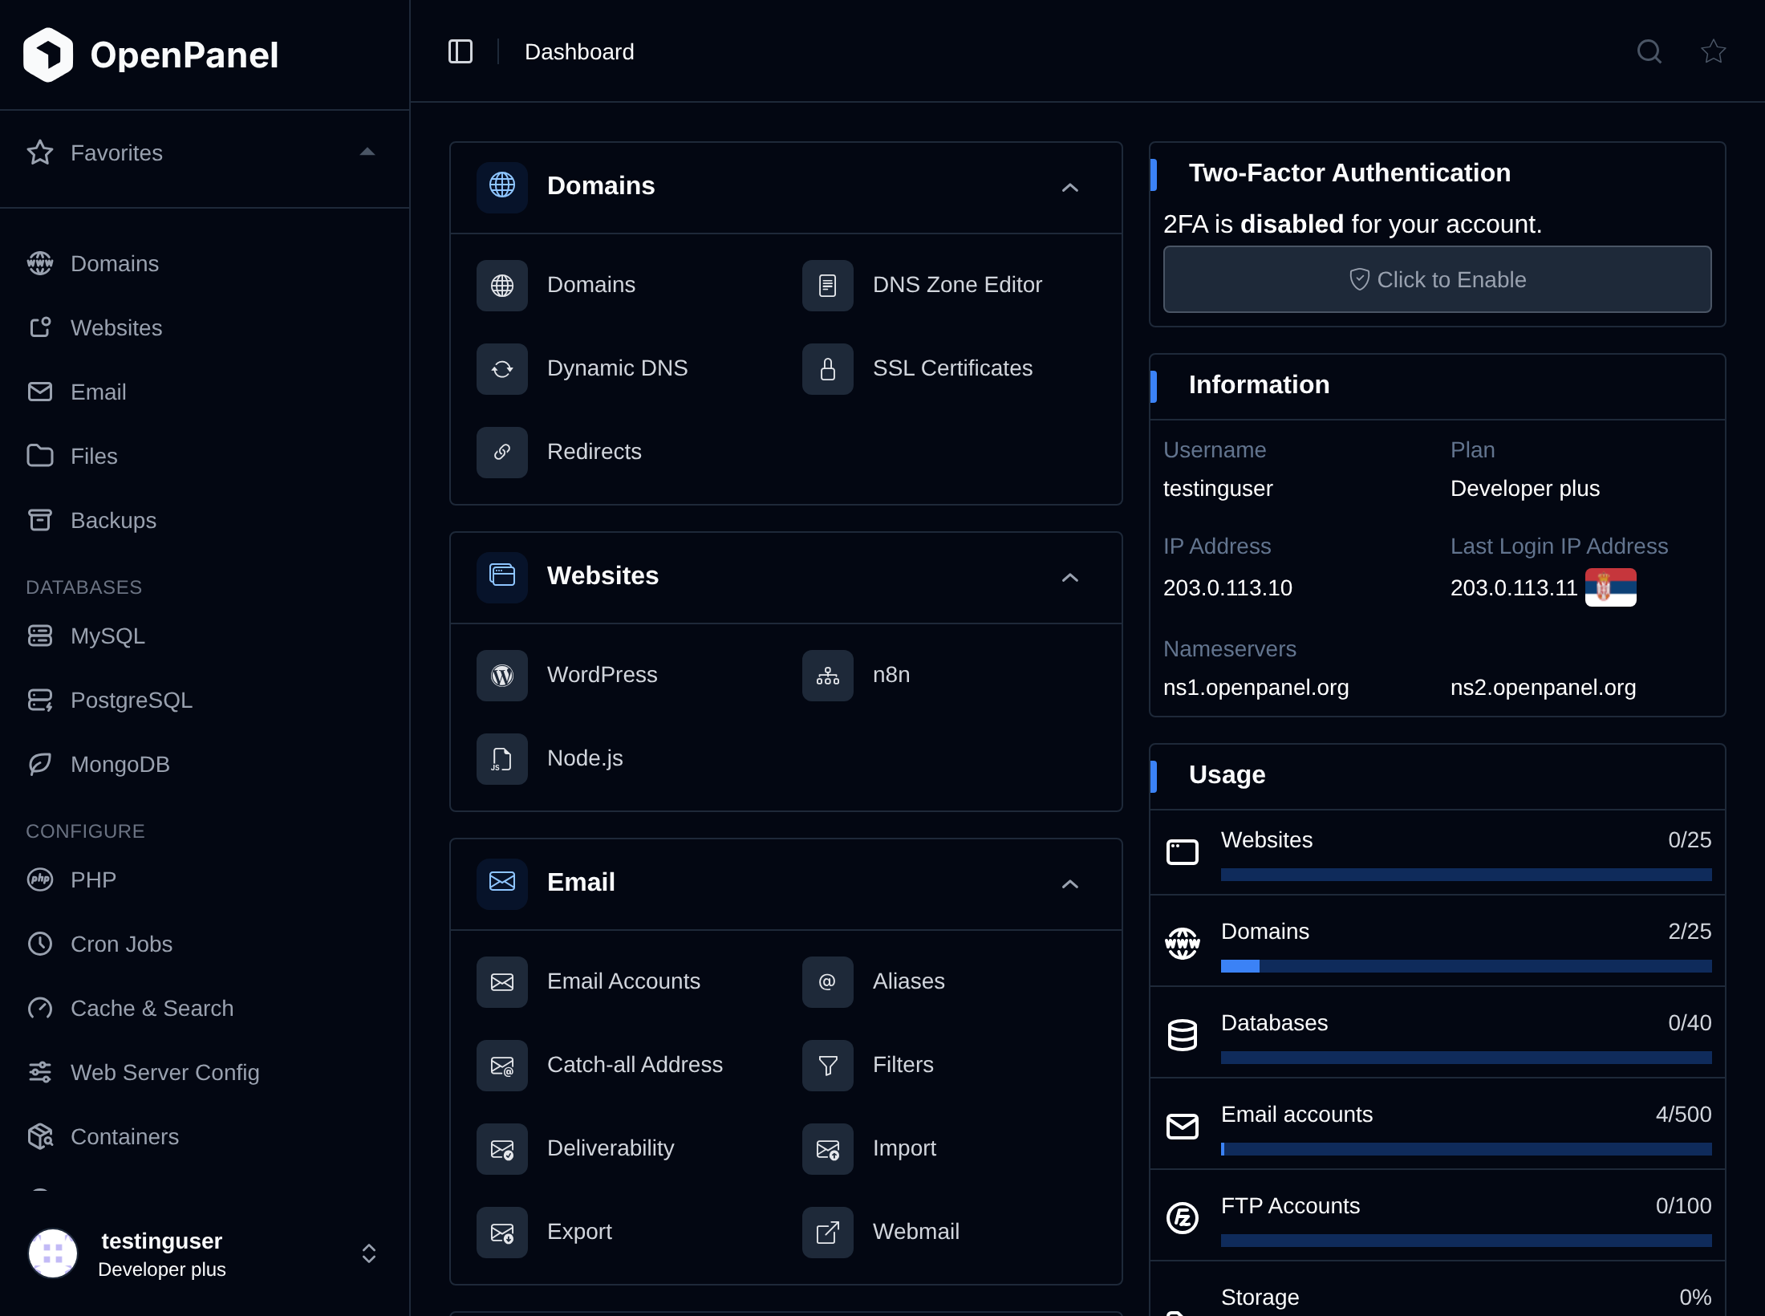Open the DNS Zone Editor icon
Screen dimensions: 1765x1316
(828, 286)
